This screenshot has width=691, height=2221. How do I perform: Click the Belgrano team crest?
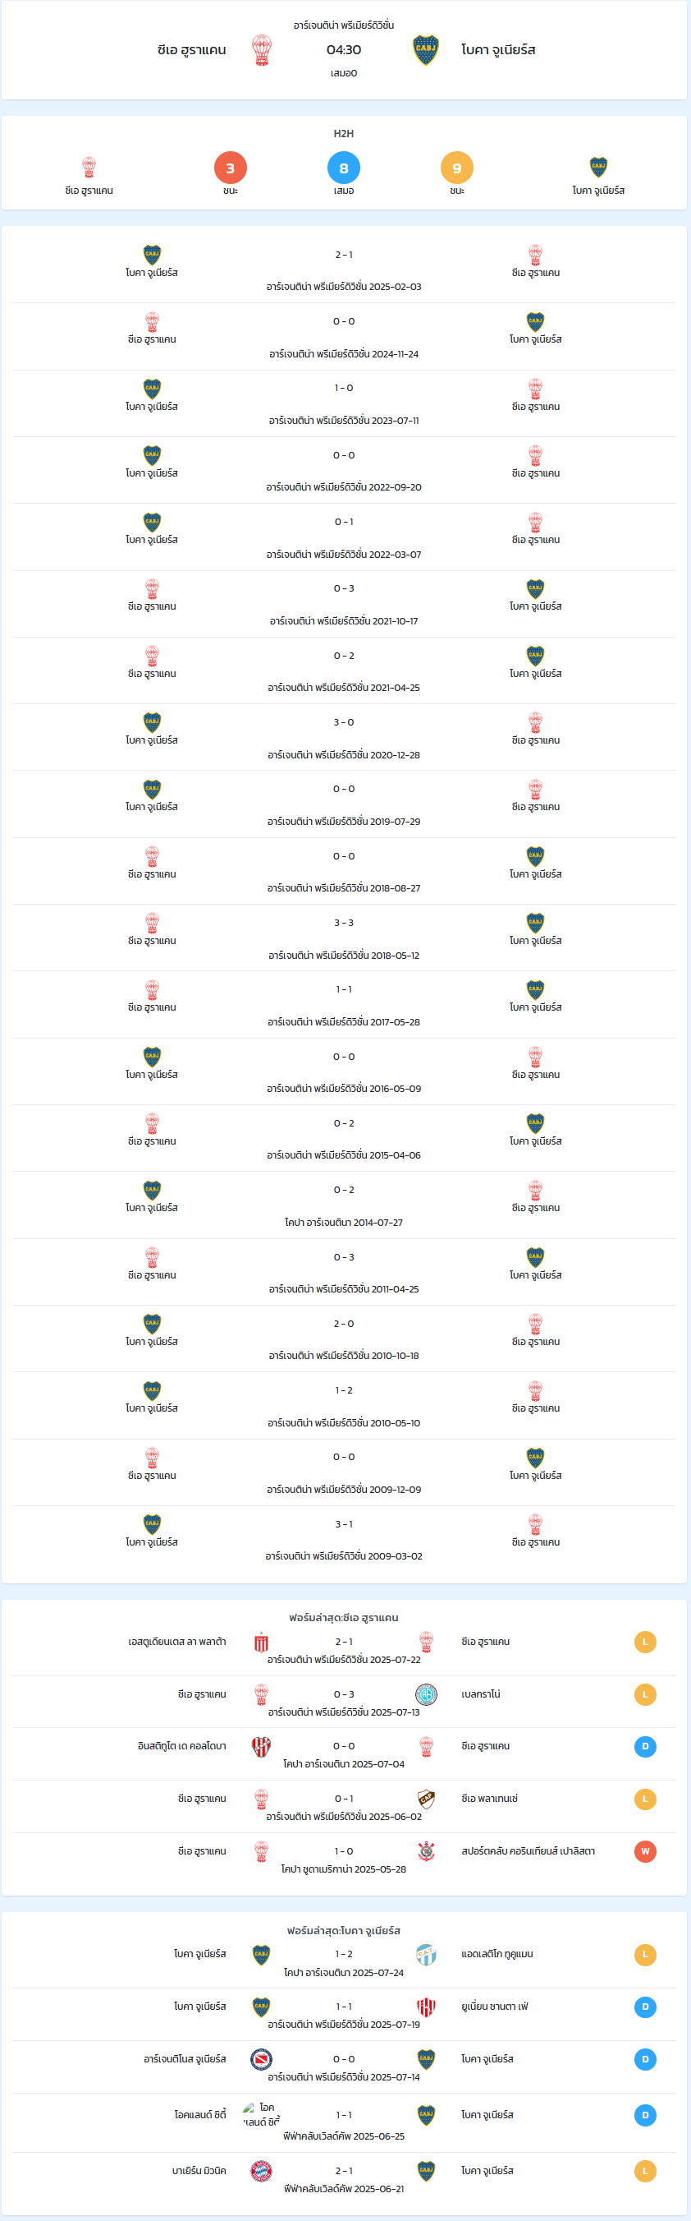pyautogui.click(x=426, y=1694)
